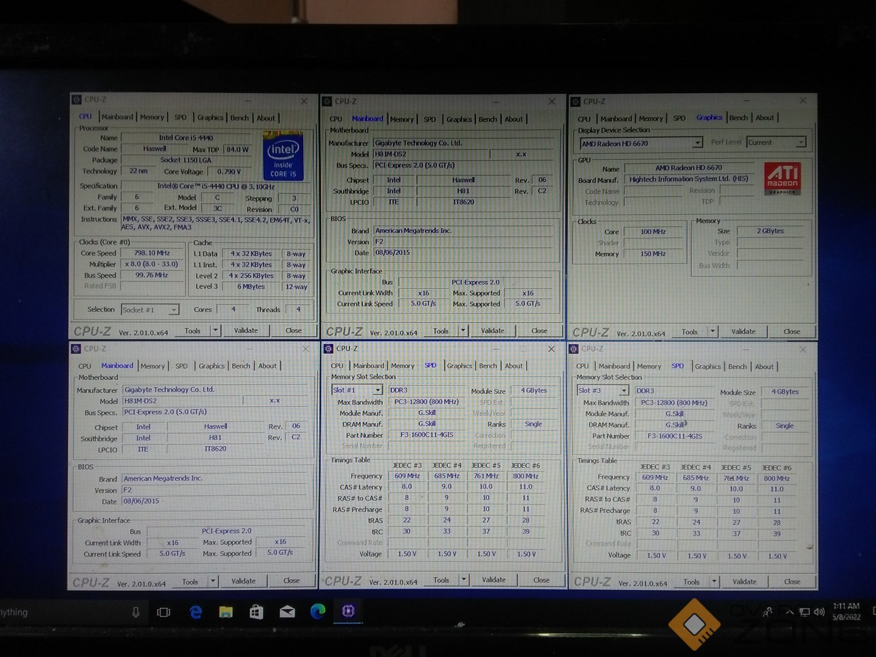Image resolution: width=876 pixels, height=657 pixels.
Task: Click the CPU-Z title icon of the Slot #3 window
Action: [x=574, y=349]
